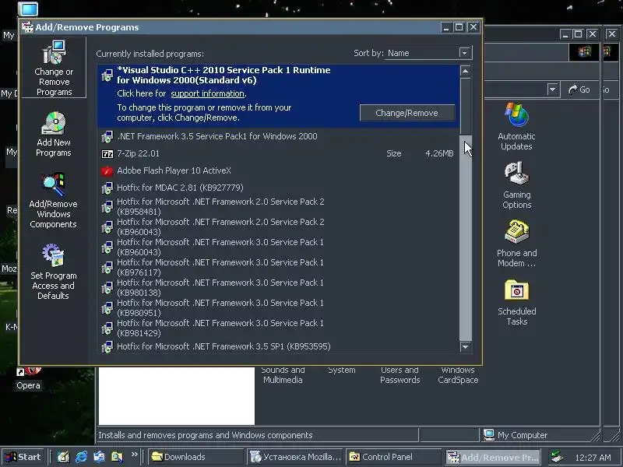Screen dimensions: 623x467
Task: Click icon of Hotfix for MDAC entry
Action: click(x=107, y=188)
